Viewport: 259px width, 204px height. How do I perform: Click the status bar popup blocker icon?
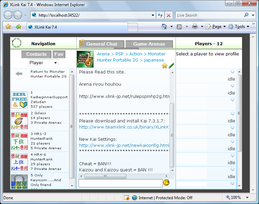coord(127,198)
